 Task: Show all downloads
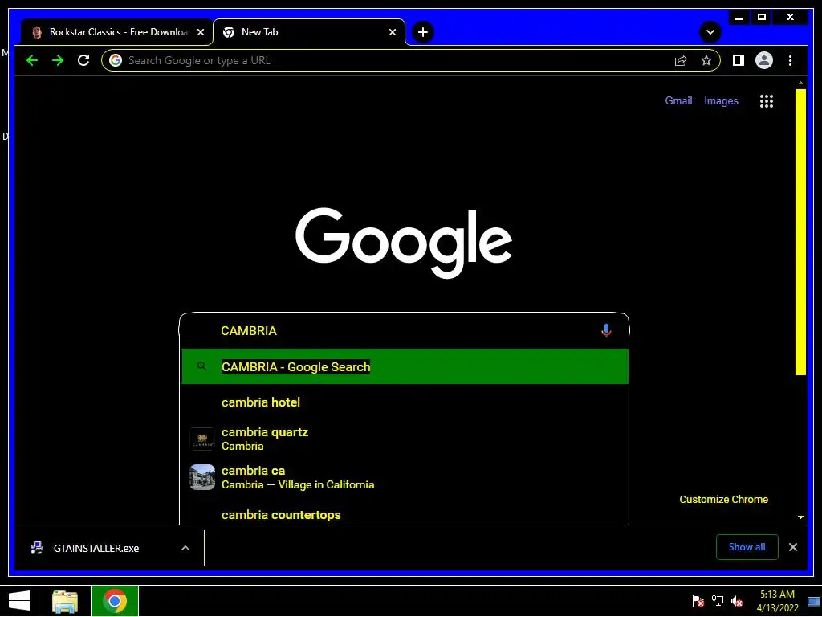(x=747, y=547)
